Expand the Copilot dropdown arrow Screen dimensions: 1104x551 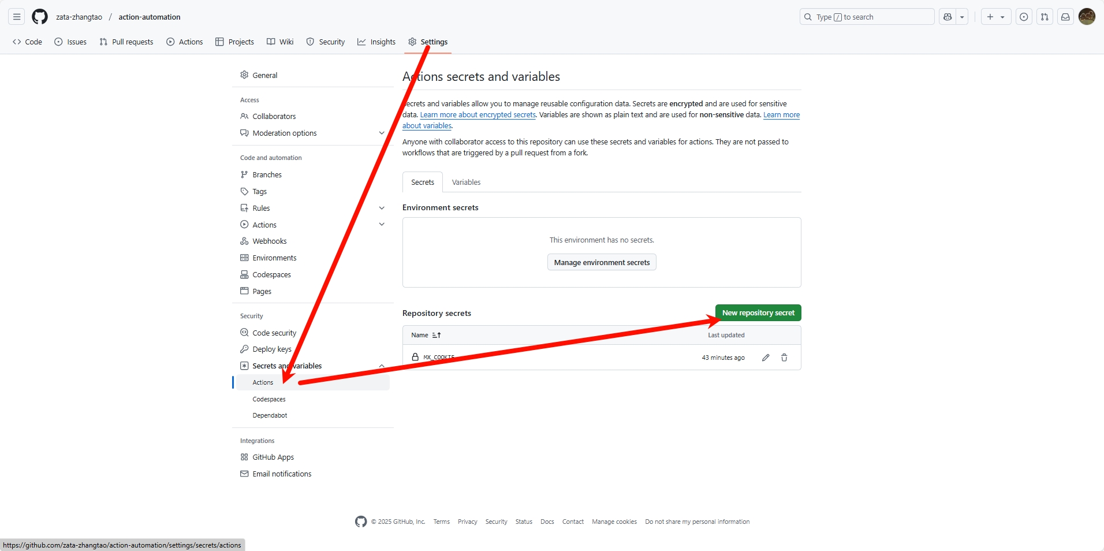tap(962, 17)
